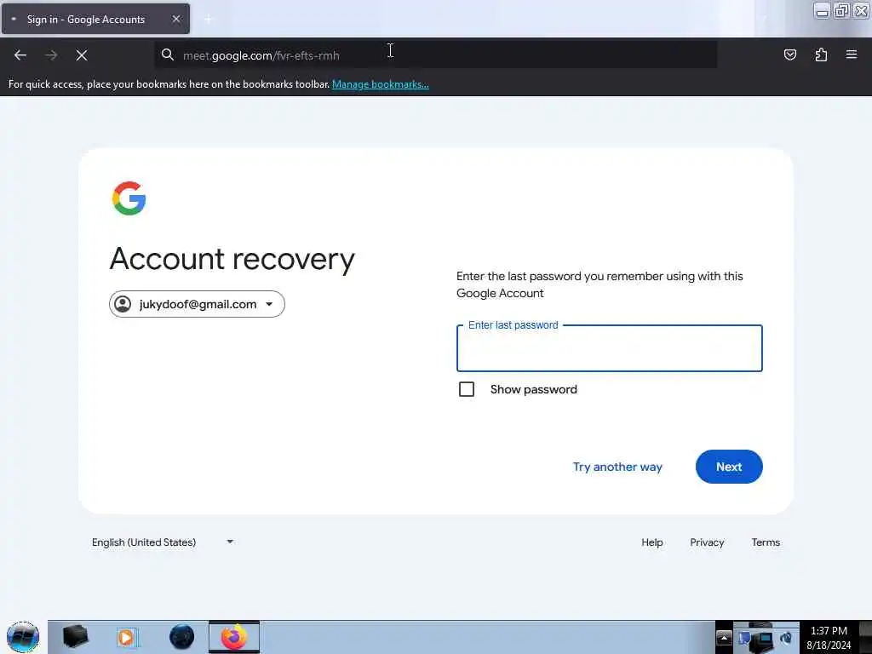Go back to the previous page
The image size is (872, 654).
tap(20, 55)
